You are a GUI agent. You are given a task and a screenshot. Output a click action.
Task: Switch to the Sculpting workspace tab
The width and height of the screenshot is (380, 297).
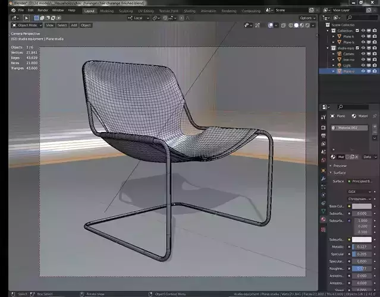click(126, 11)
